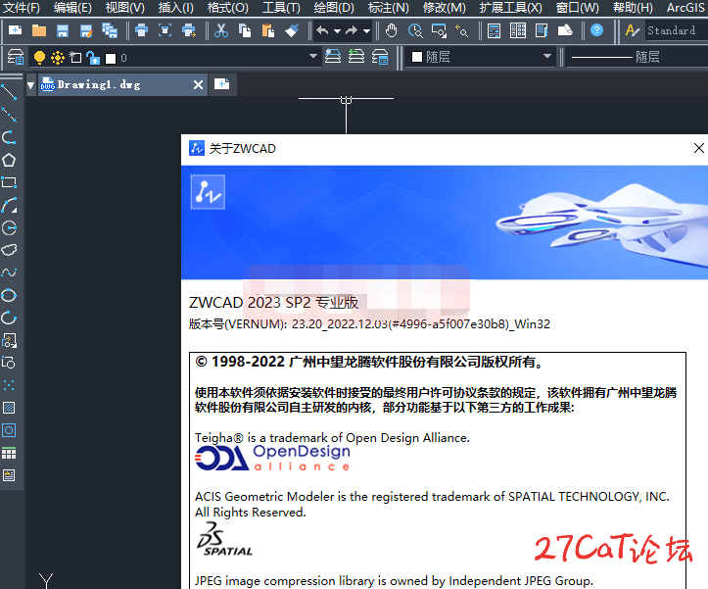The height and width of the screenshot is (589, 708).
Task: Select the Table tool
Action: coord(9,453)
